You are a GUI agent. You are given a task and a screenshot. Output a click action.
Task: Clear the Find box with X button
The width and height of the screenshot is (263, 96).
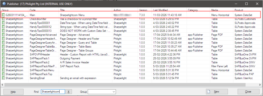click(x=68, y=92)
